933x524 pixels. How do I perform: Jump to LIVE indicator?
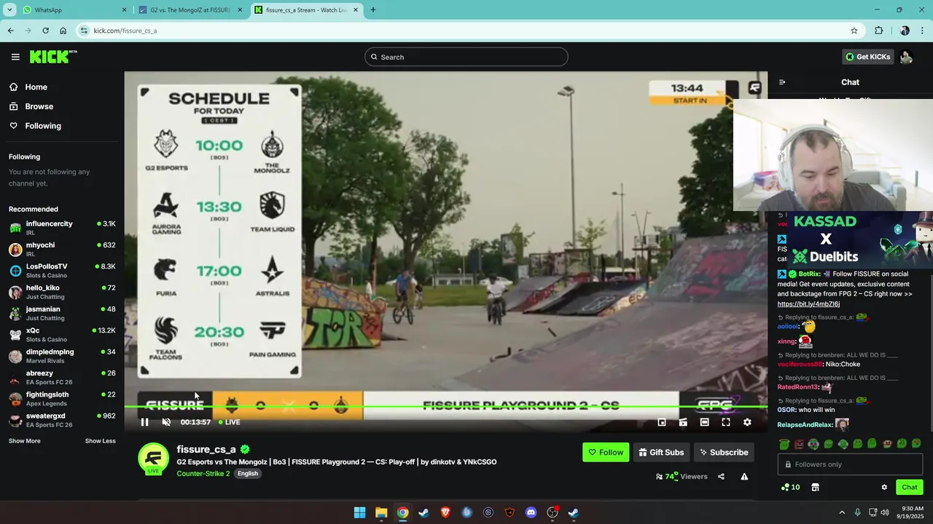[x=229, y=422]
